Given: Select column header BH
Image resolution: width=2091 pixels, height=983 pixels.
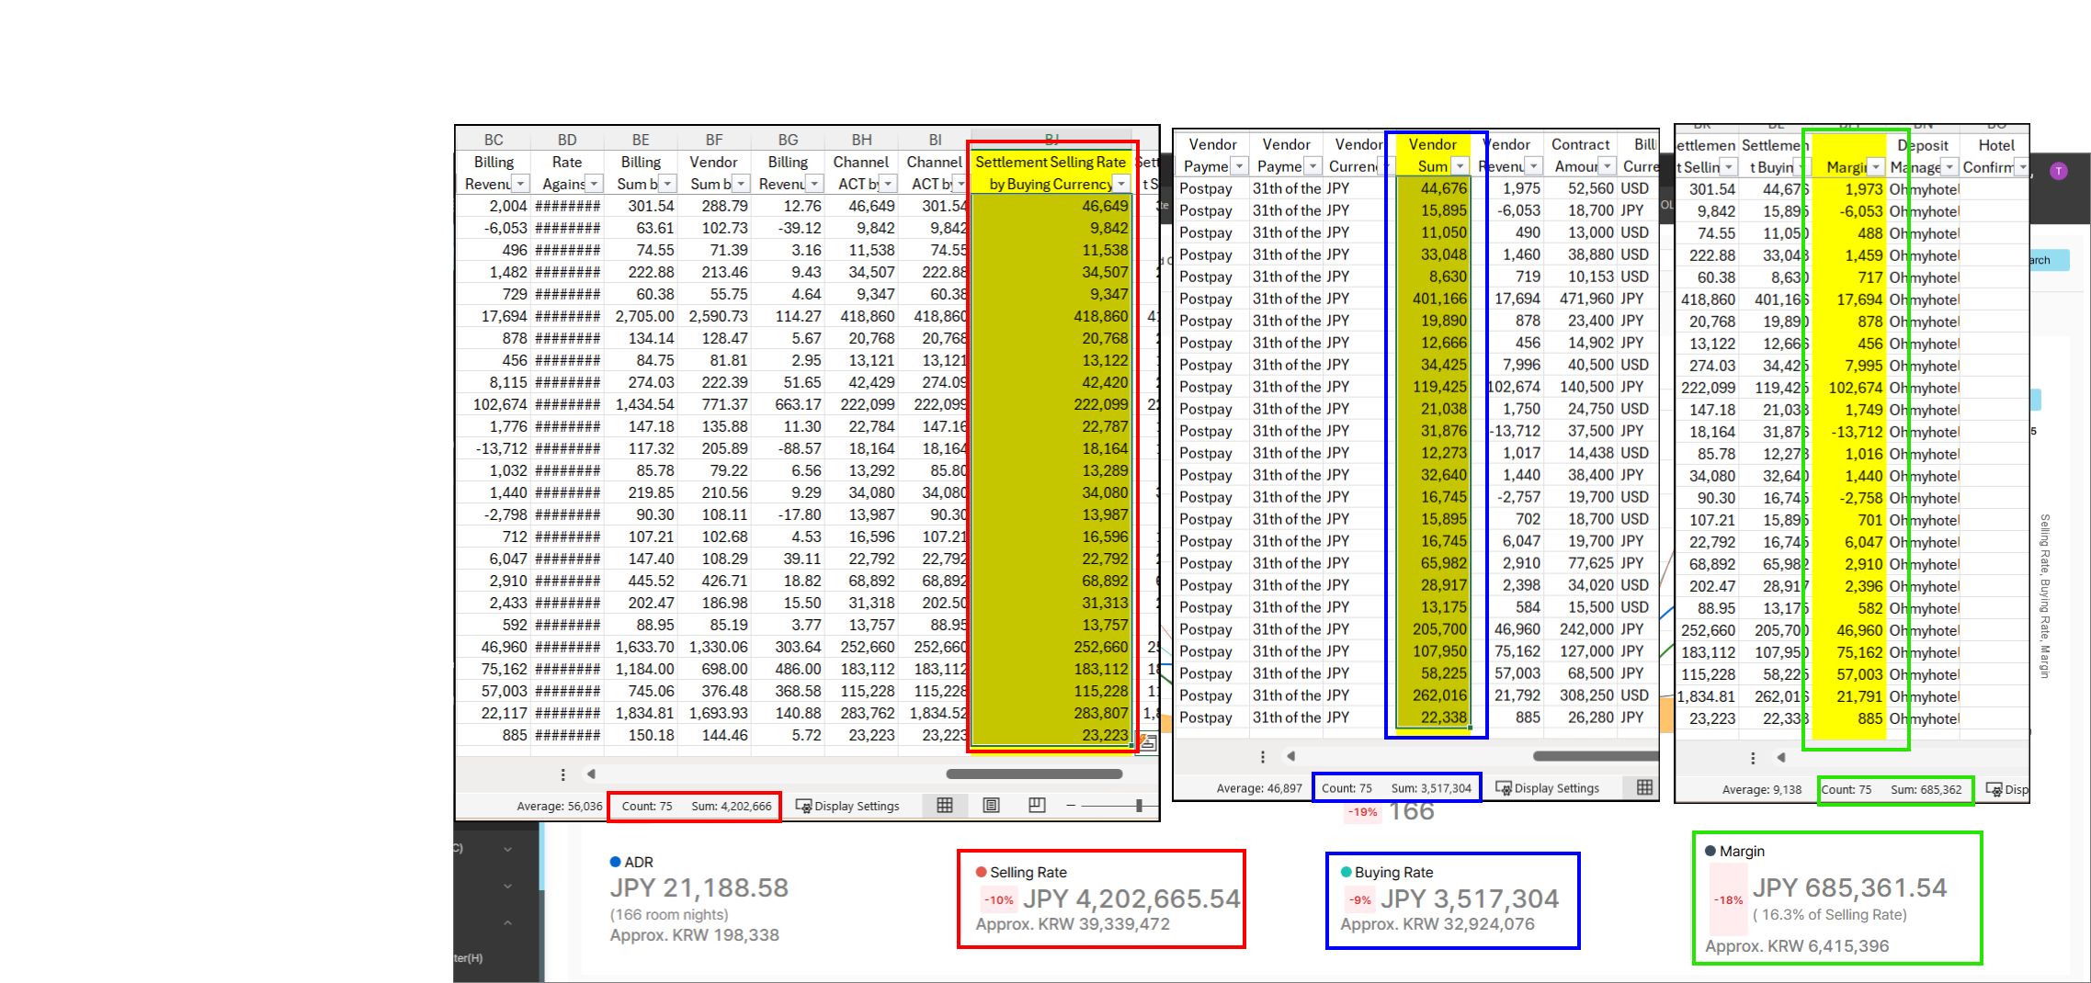Looking at the screenshot, I should [x=861, y=140].
